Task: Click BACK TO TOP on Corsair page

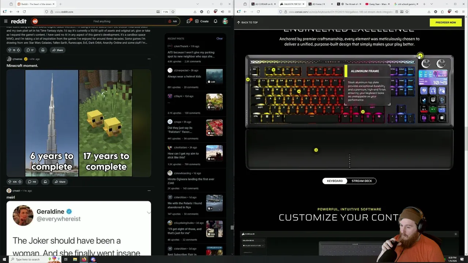Action: click(247, 22)
